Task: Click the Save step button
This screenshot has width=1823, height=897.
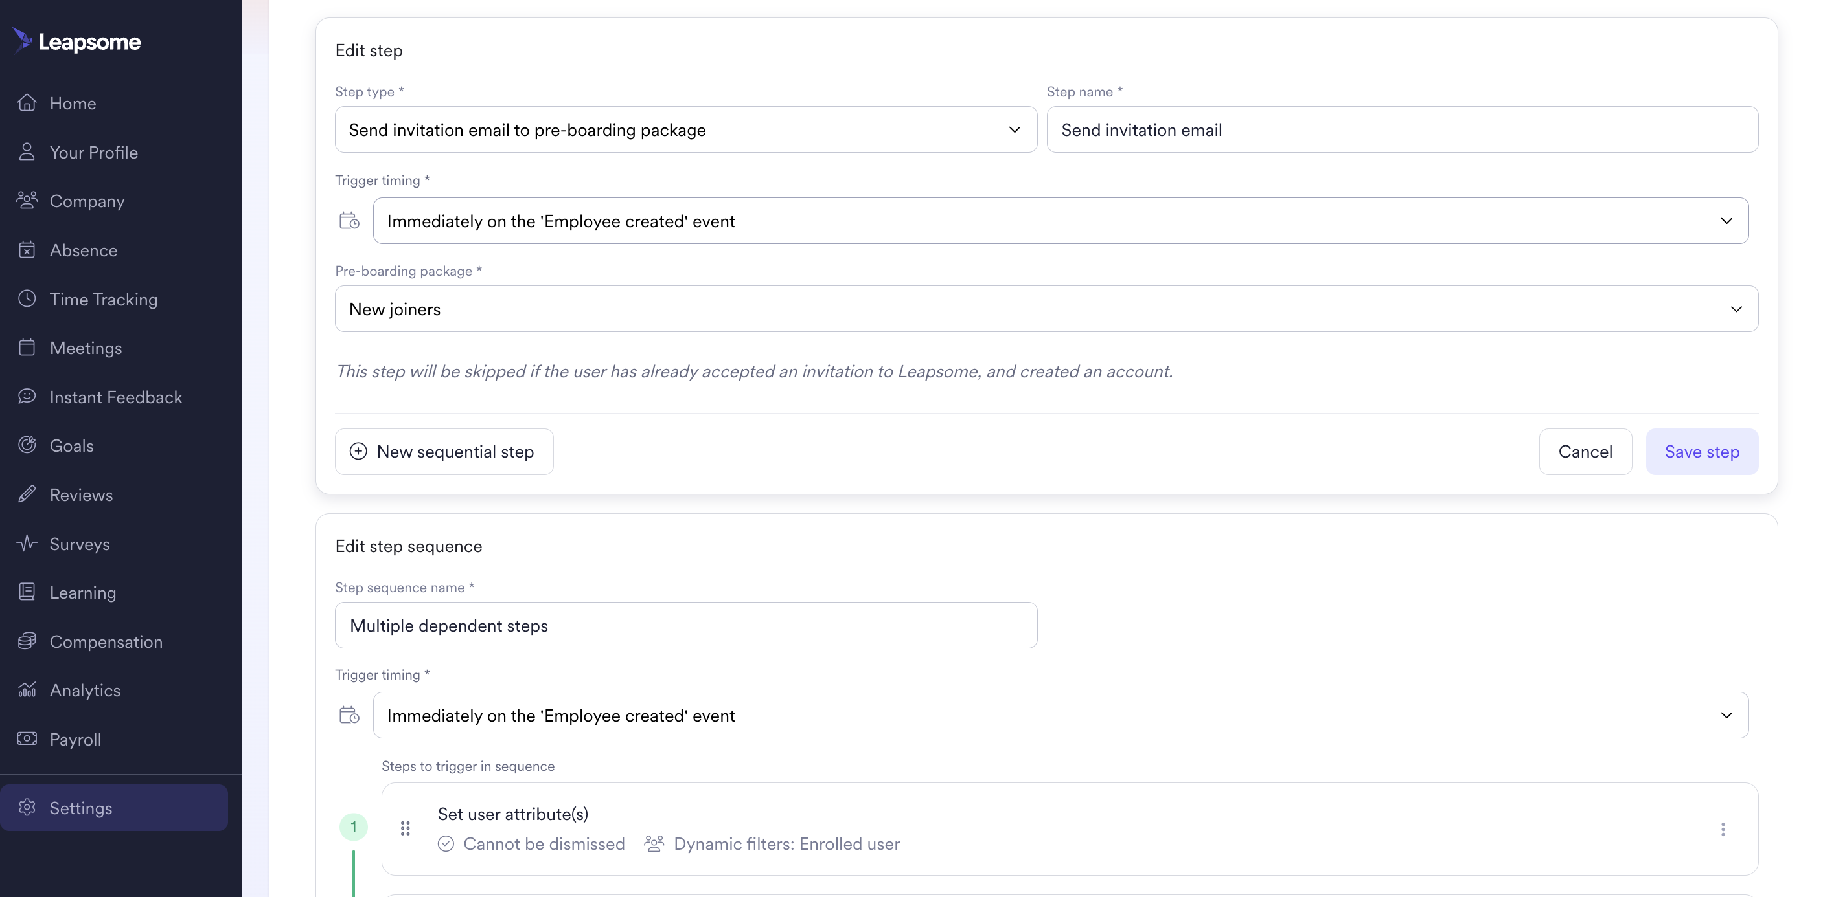Action: pyautogui.click(x=1702, y=452)
